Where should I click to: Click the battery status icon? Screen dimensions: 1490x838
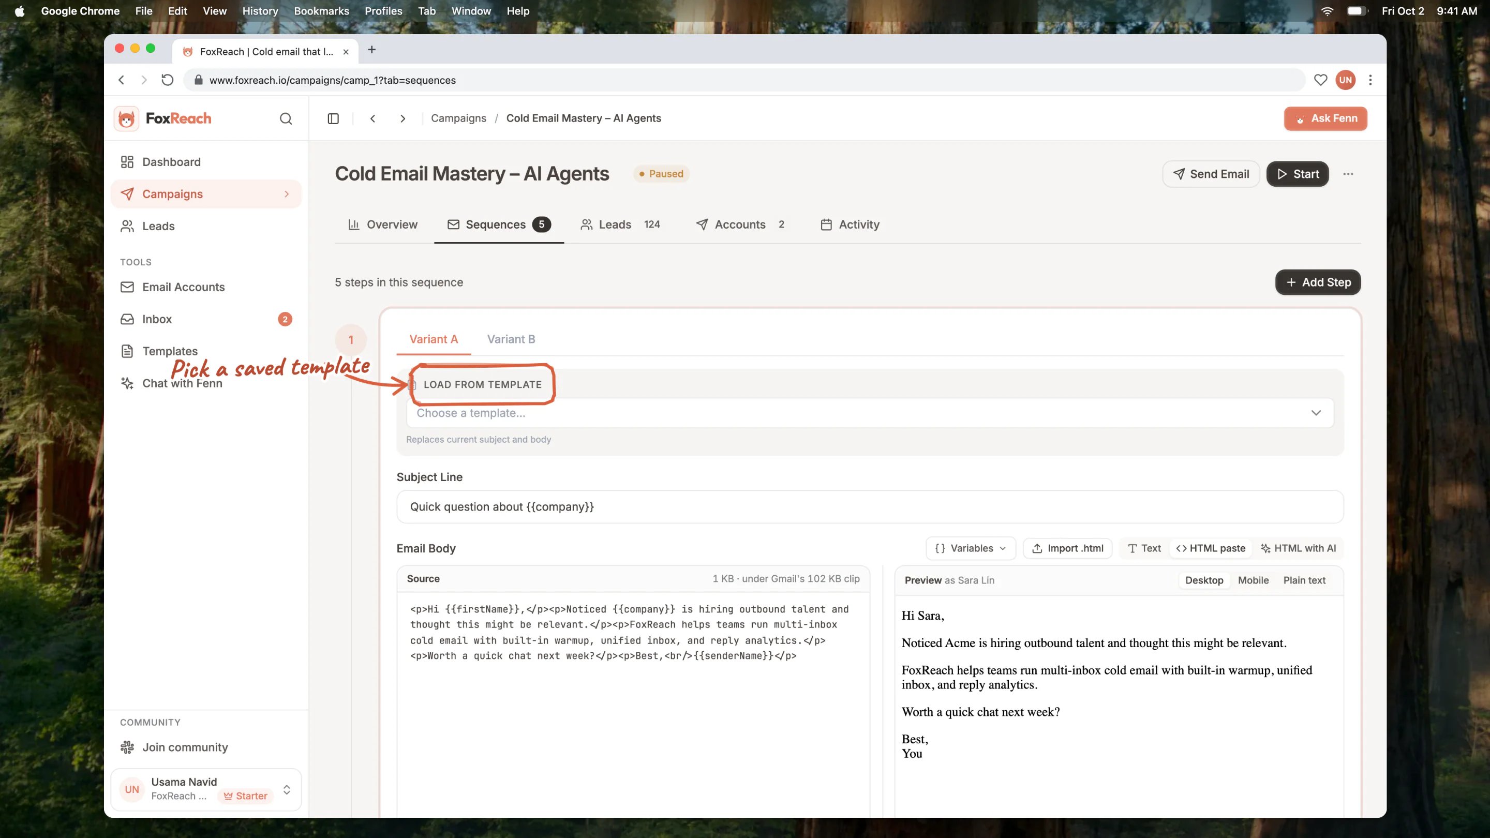1357,11
